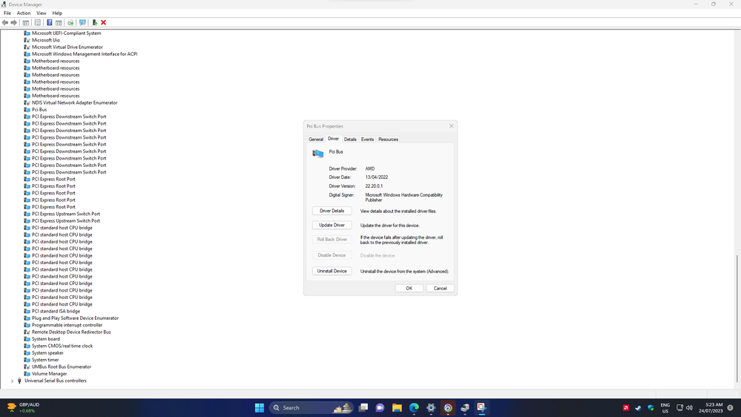The height and width of the screenshot is (417, 741).
Task: Click the Back arrow toolbar icon
Action: (4, 23)
